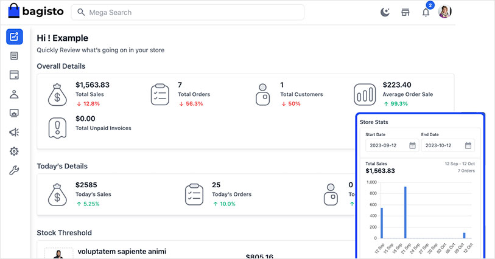Open the voluptatem sapiente animi product thumbnail
Viewport: 495px width, 259px height.
[58, 254]
